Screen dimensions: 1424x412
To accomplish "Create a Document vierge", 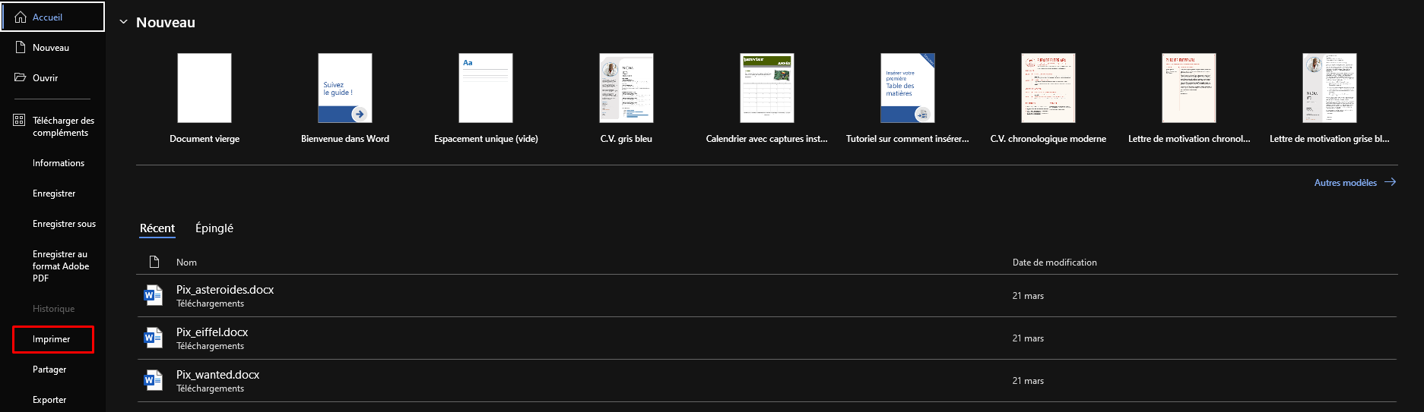I will [205, 98].
